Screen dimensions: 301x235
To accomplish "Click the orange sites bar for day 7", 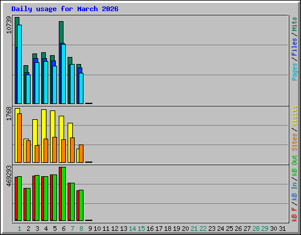I will pyautogui.click(x=72, y=150).
